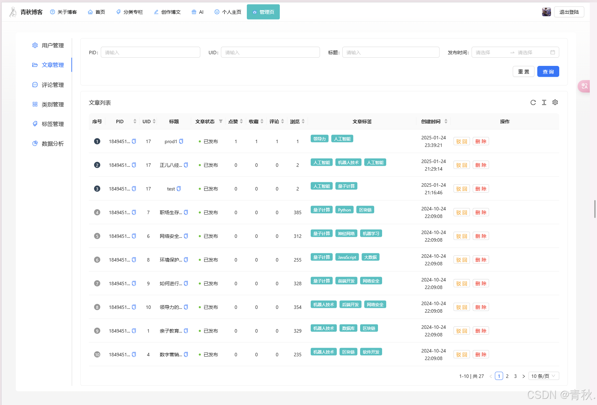
Task: Click the user avatar thumbnail
Action: point(546,12)
